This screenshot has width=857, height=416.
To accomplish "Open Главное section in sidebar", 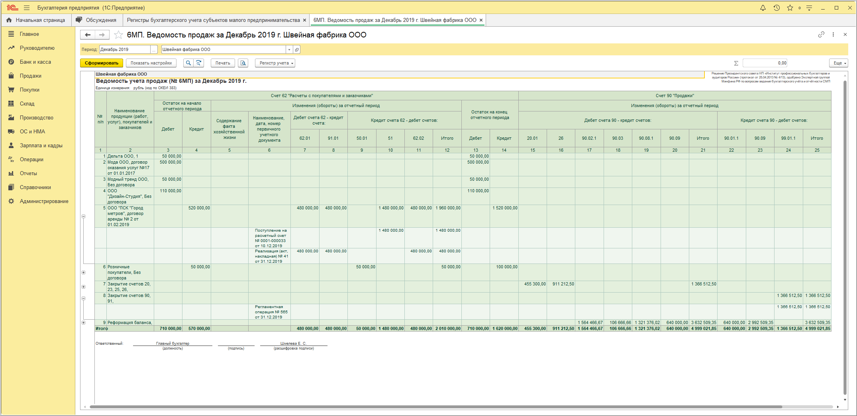I will 29,34.
